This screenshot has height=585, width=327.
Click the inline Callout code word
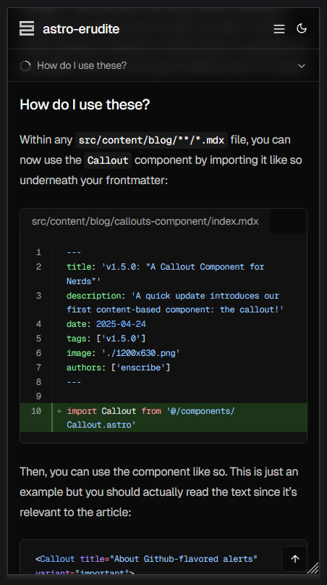[108, 160]
